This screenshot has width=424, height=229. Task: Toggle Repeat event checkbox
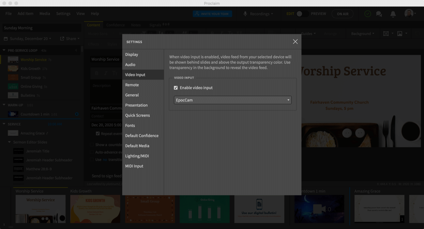(98, 133)
